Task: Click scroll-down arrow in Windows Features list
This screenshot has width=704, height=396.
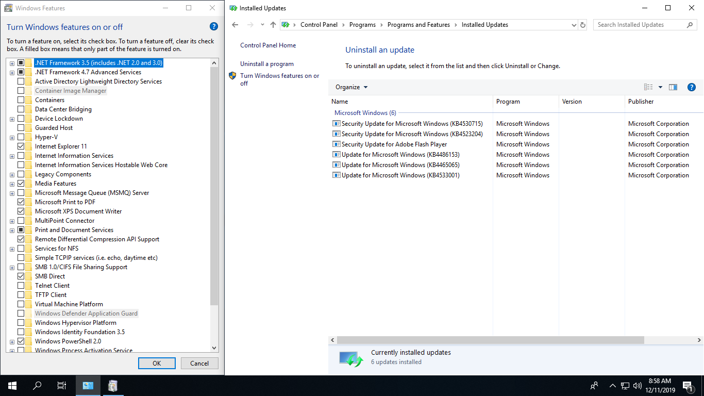Action: click(x=214, y=348)
